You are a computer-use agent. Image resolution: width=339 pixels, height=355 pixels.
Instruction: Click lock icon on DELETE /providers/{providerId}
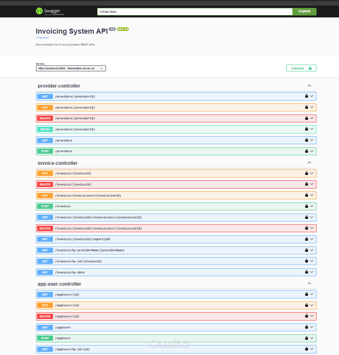tap(307, 118)
